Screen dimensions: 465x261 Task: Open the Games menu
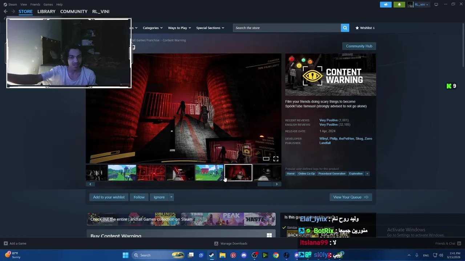pyautogui.click(x=48, y=4)
